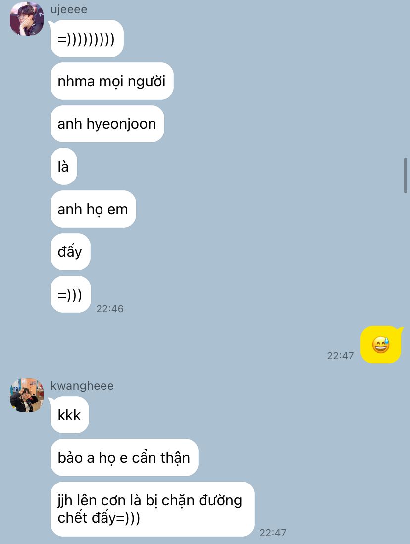The image size is (410, 544).
Task: Select the "nhma mọi người" message
Action: tap(112, 81)
